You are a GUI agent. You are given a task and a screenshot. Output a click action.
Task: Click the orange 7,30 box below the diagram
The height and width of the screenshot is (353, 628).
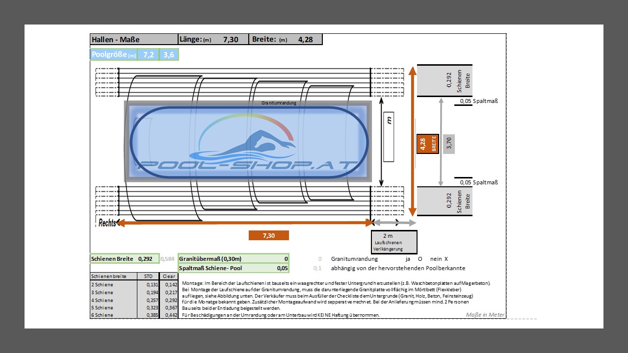point(269,235)
